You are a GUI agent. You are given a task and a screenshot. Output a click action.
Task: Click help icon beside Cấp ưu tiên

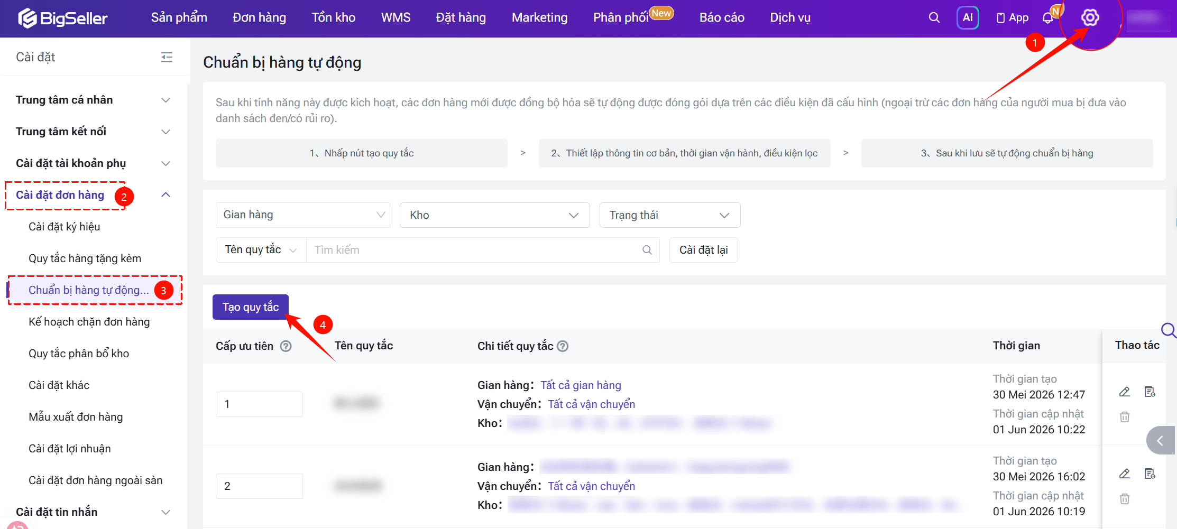click(286, 346)
